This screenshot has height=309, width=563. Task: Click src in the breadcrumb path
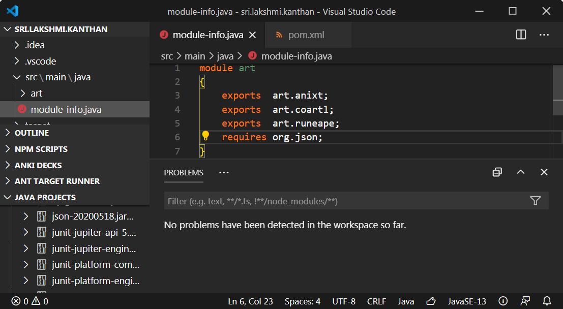[167, 56]
